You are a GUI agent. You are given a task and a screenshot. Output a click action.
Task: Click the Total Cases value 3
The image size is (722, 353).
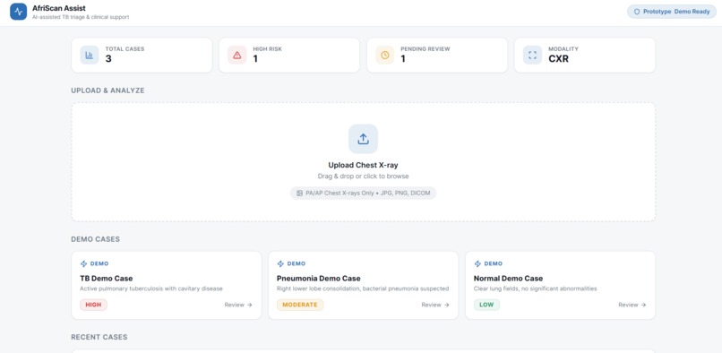[108, 59]
